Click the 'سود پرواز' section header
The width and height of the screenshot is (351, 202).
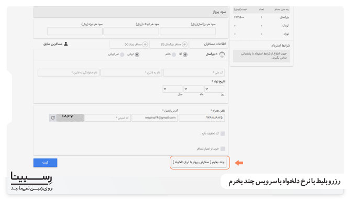click(x=131, y=12)
